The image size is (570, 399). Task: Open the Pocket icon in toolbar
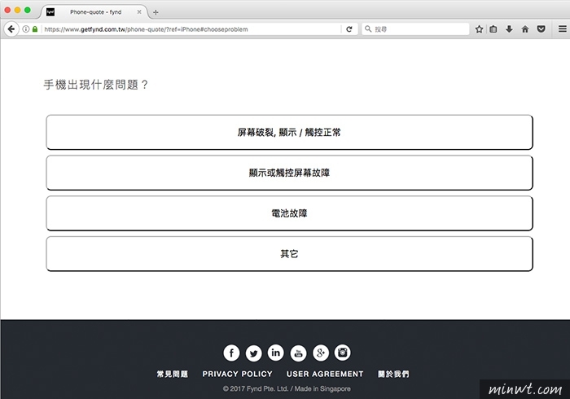(x=541, y=29)
